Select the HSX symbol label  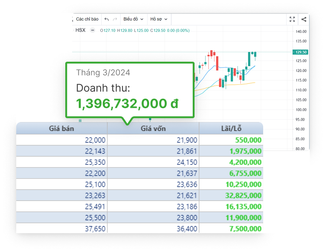80,30
